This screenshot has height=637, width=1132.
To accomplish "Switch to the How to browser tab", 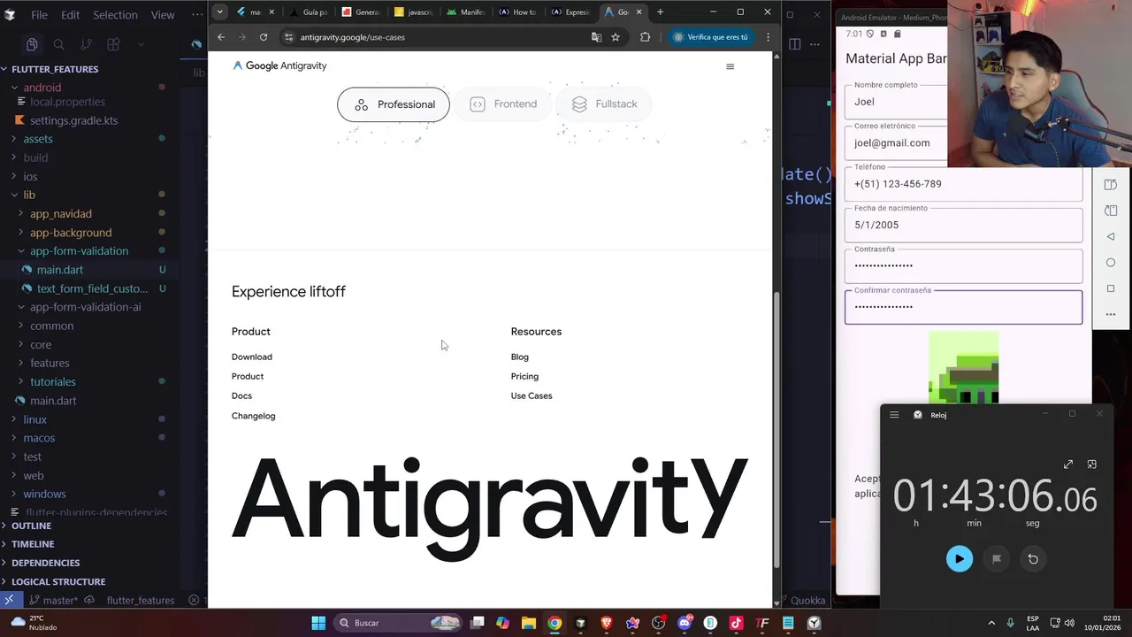I will pos(518,12).
